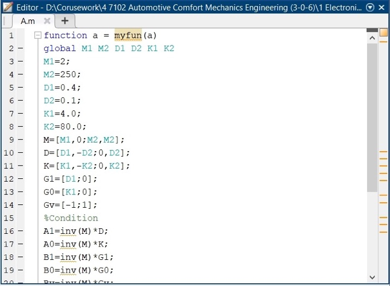The height and width of the screenshot is (286, 390).
Task: Set breakpoint dash on line 16
Action: 21,231
